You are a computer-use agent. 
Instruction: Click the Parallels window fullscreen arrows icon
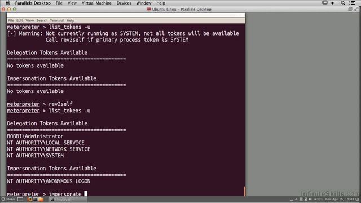[x=356, y=9]
